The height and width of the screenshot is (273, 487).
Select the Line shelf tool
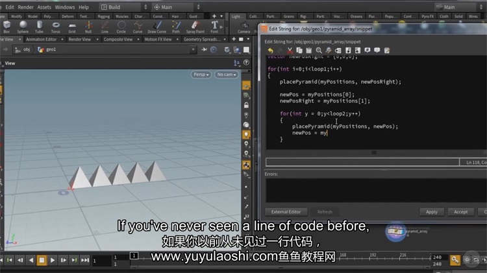pos(105,27)
